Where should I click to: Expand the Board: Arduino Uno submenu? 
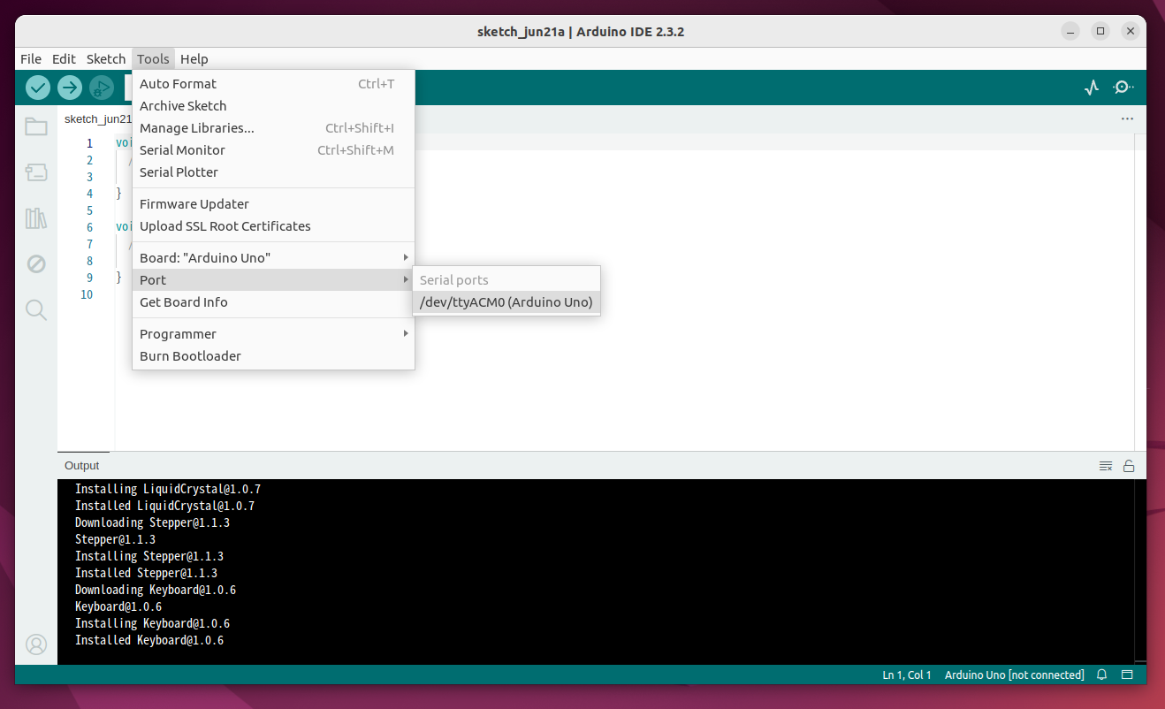(204, 257)
